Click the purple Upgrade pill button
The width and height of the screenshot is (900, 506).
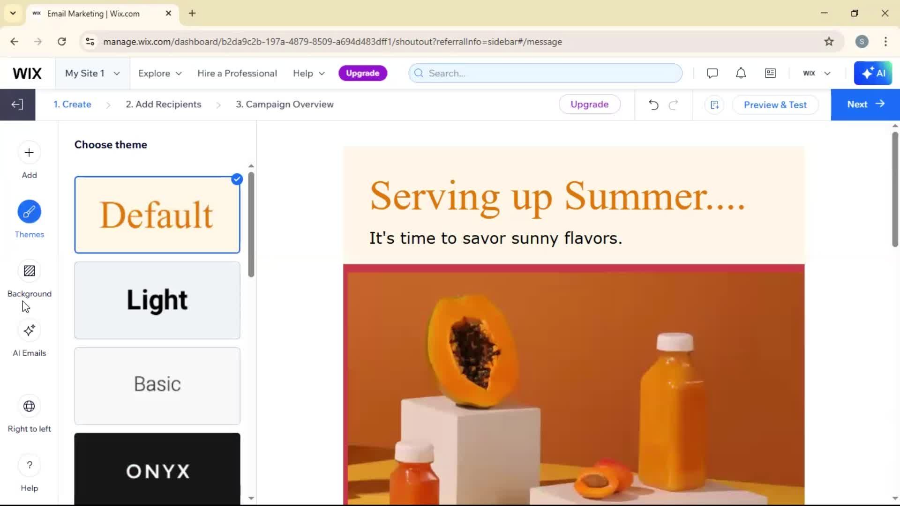click(363, 73)
